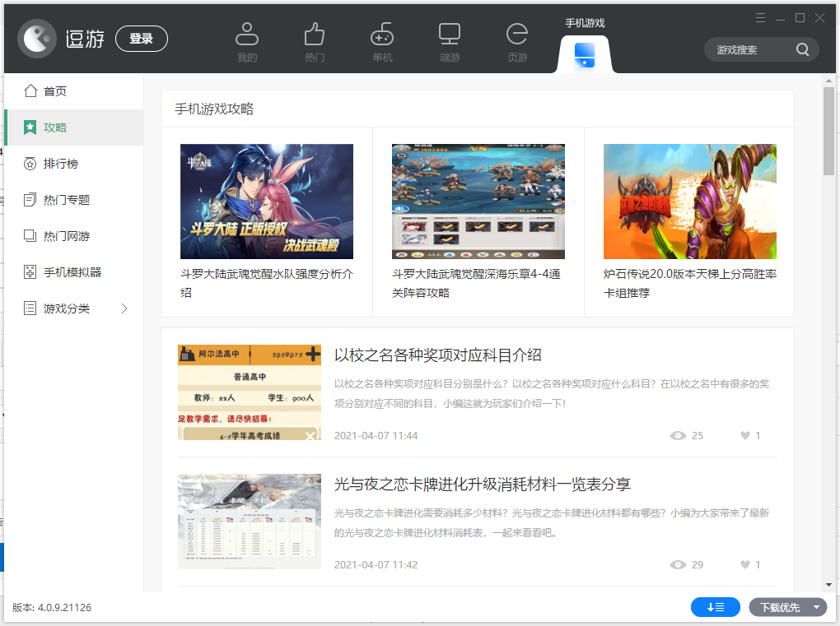Select 攻略 in the sidebar
The image size is (840, 626).
point(74,128)
